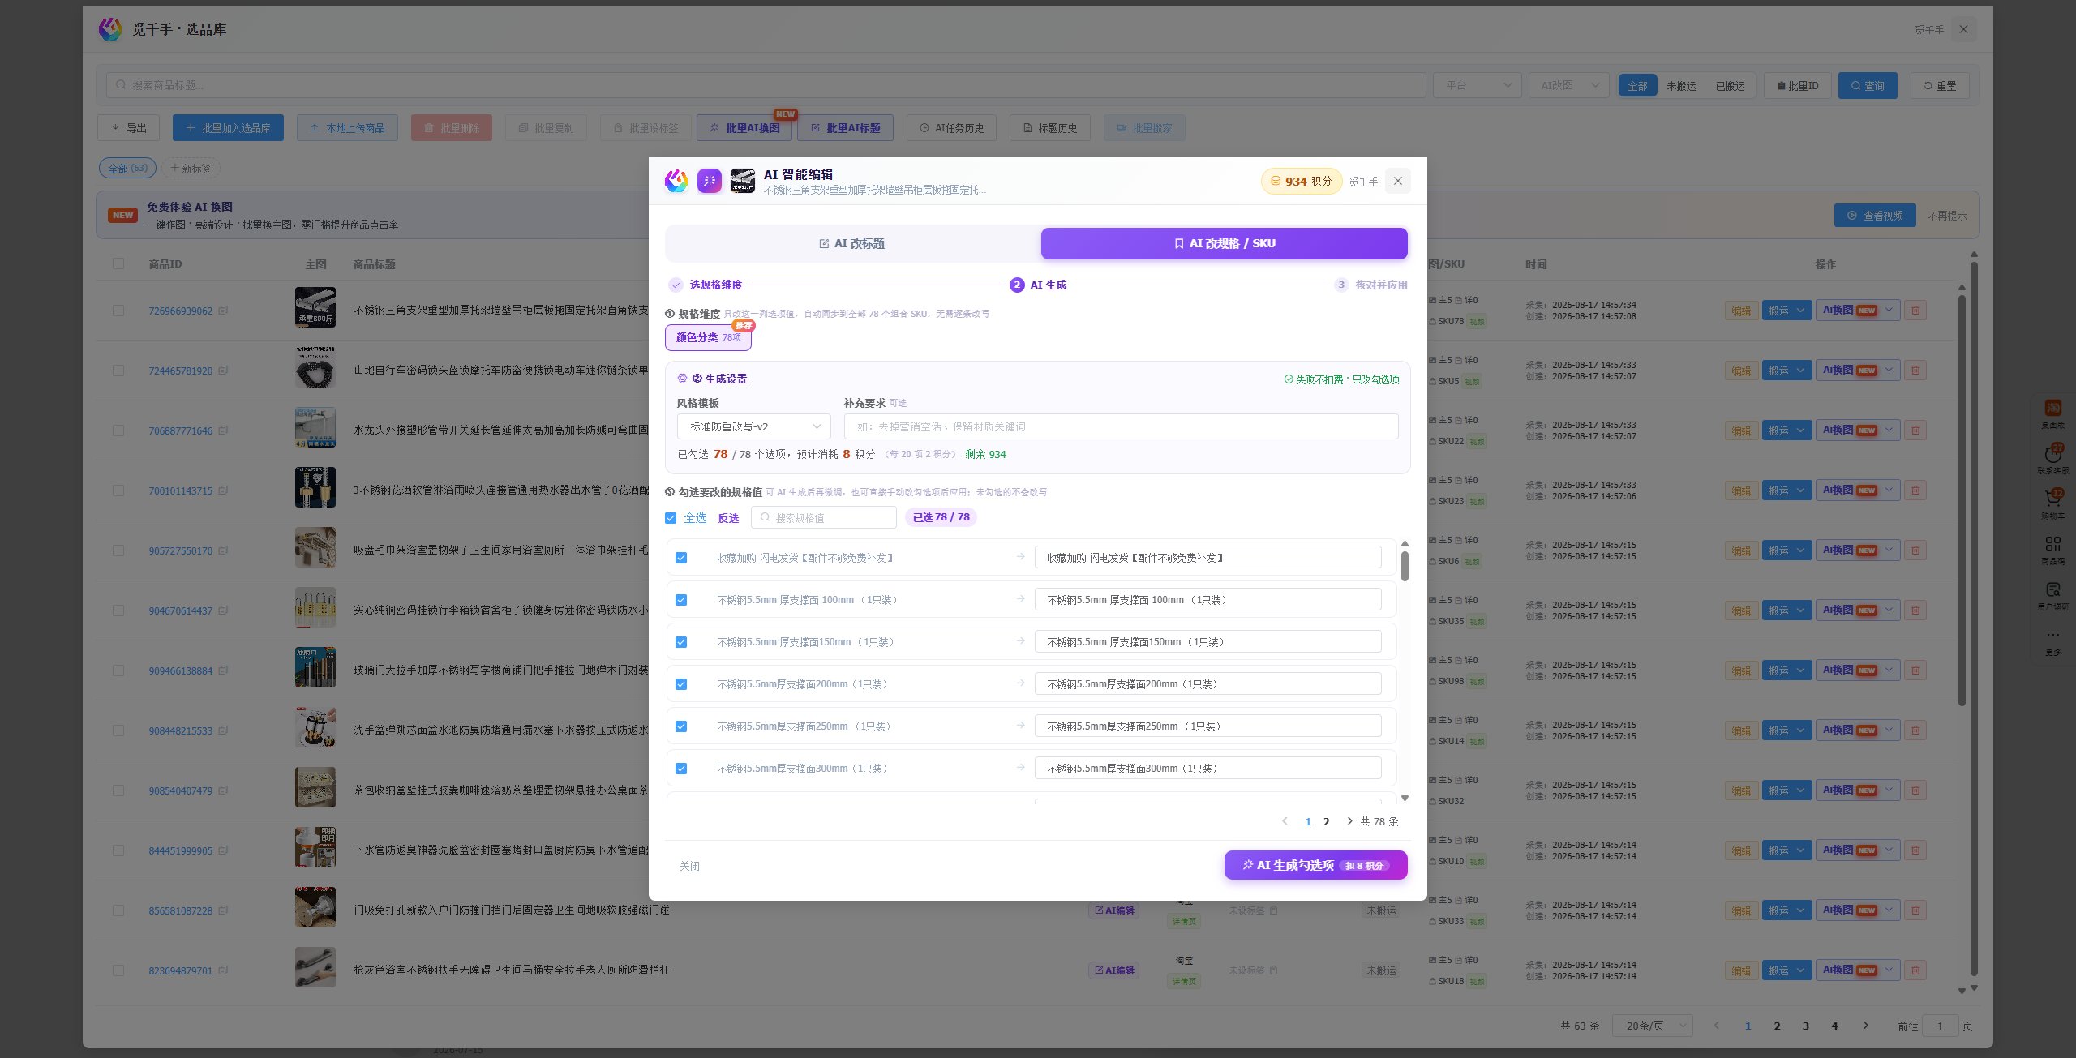The width and height of the screenshot is (2076, 1058).
Task: Select the AI 改规格 / SKU tab
Action: (1224, 243)
